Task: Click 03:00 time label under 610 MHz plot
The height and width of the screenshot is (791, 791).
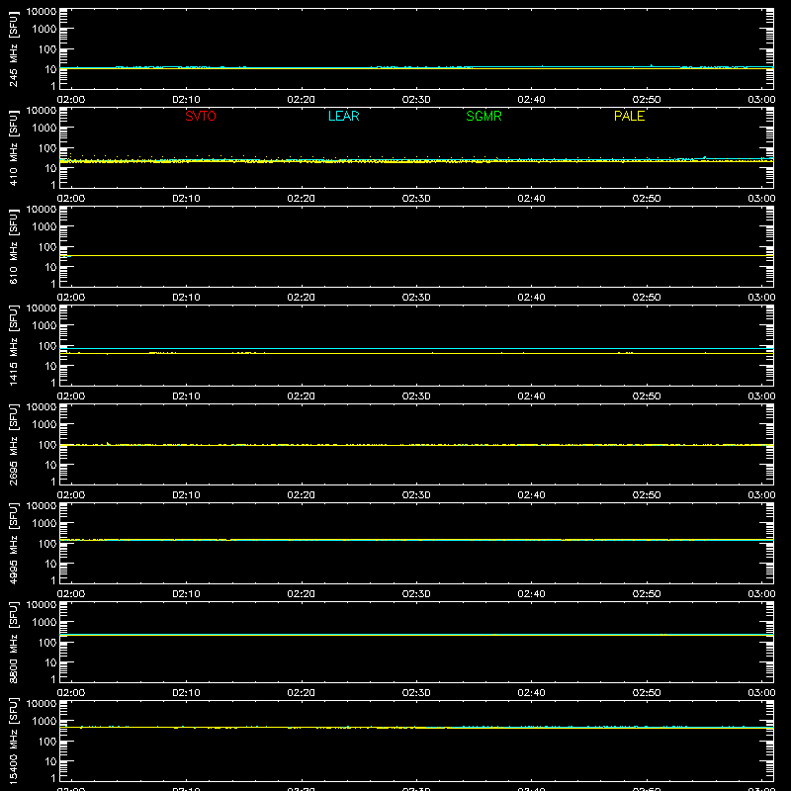Action: tap(761, 298)
